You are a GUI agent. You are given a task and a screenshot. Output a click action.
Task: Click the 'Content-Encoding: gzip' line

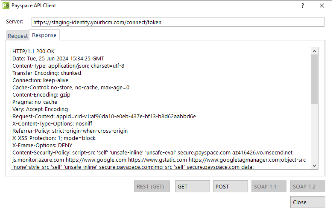pos(41,95)
